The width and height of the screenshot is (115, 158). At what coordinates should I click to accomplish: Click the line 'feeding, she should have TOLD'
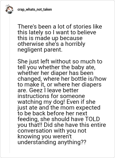(x=59, y=119)
